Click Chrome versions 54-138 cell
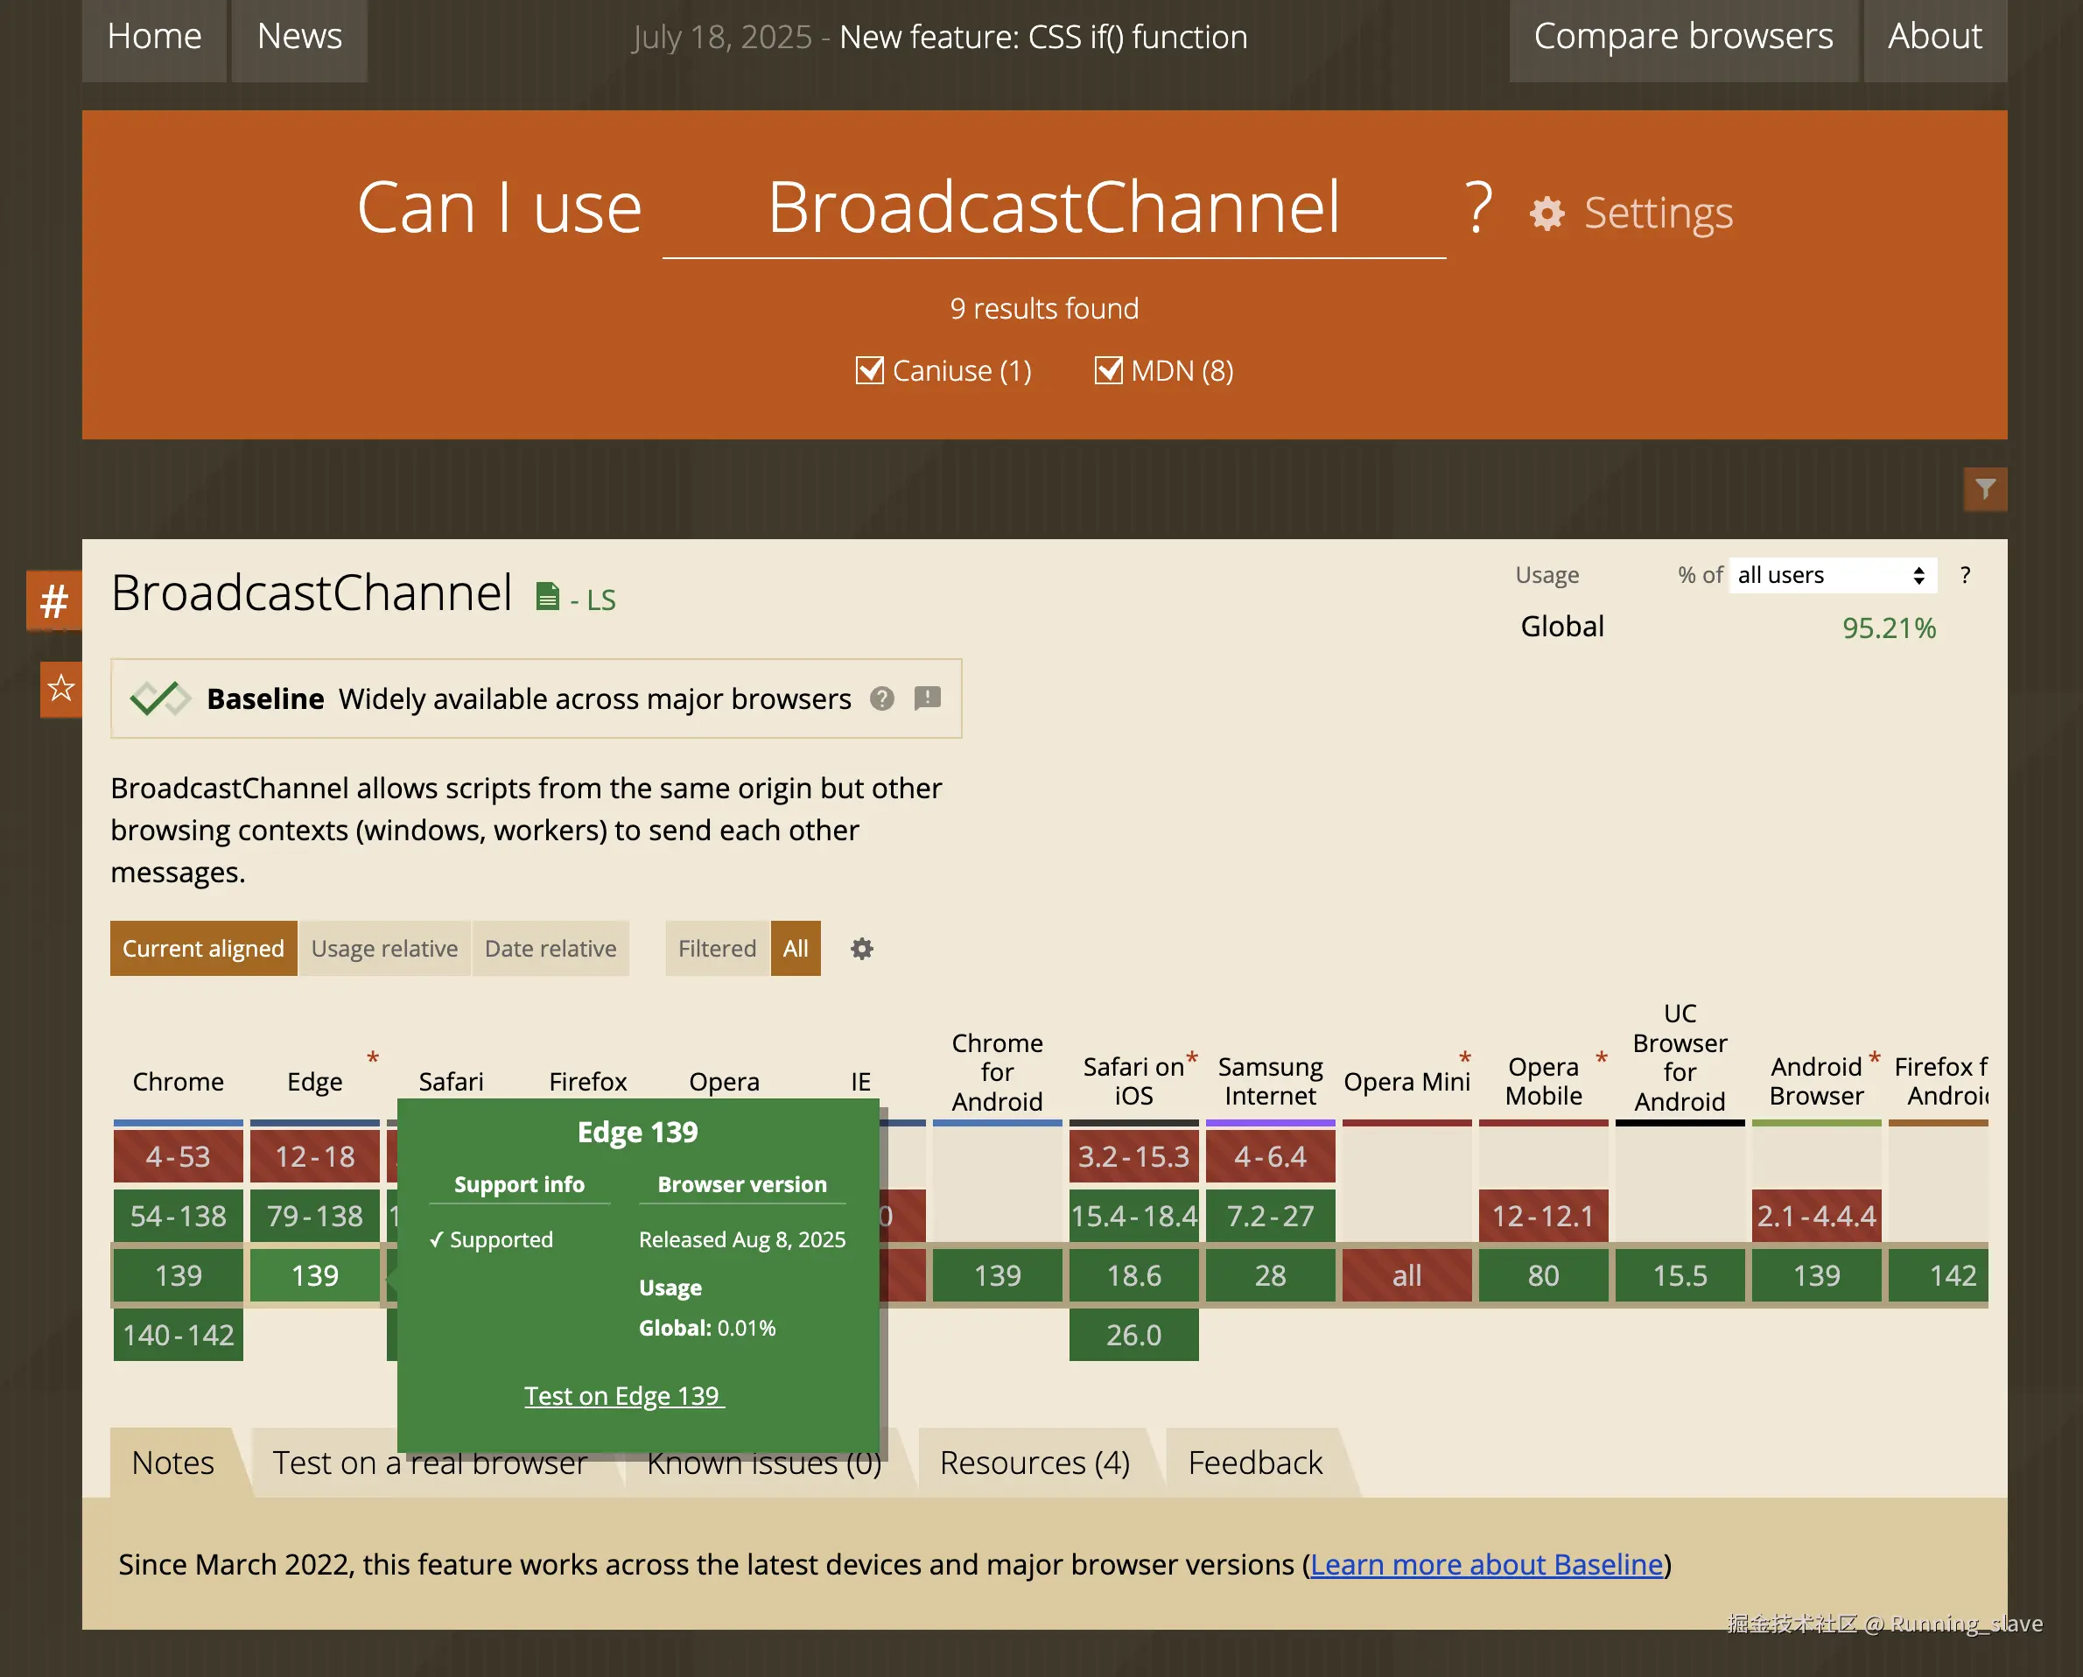This screenshot has height=1677, width=2083. click(x=179, y=1217)
